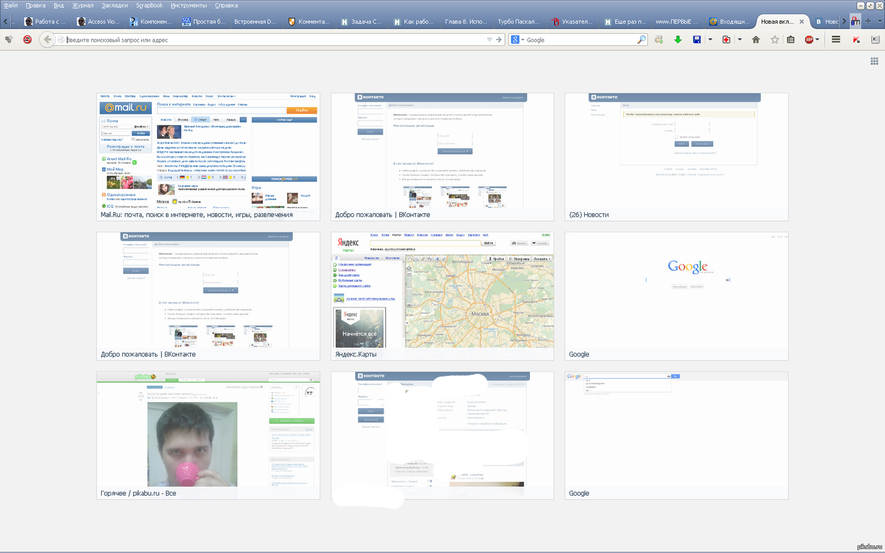Click the blue floppy save icon
This screenshot has height=553, width=885.
(697, 40)
